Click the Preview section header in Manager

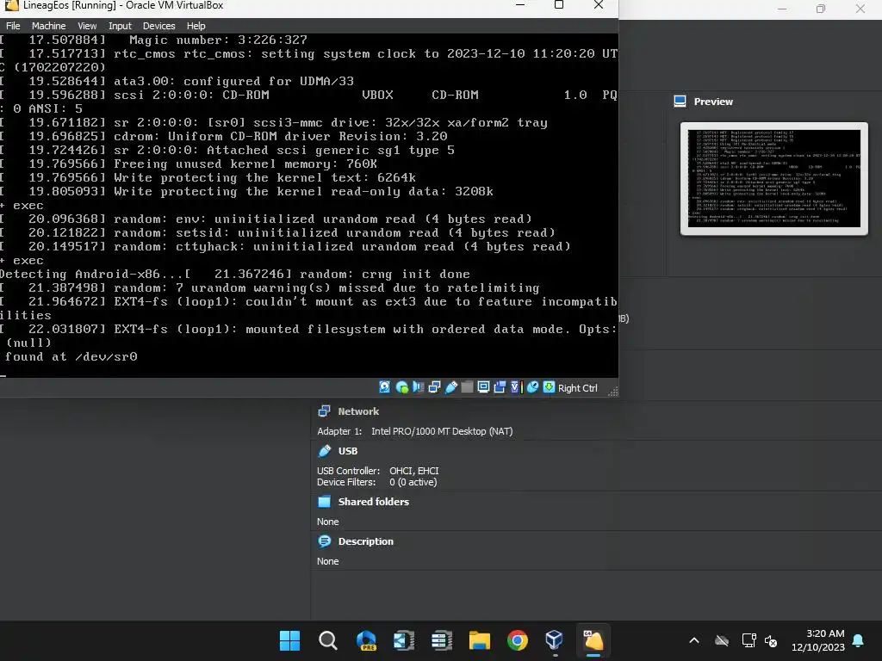coord(713,102)
